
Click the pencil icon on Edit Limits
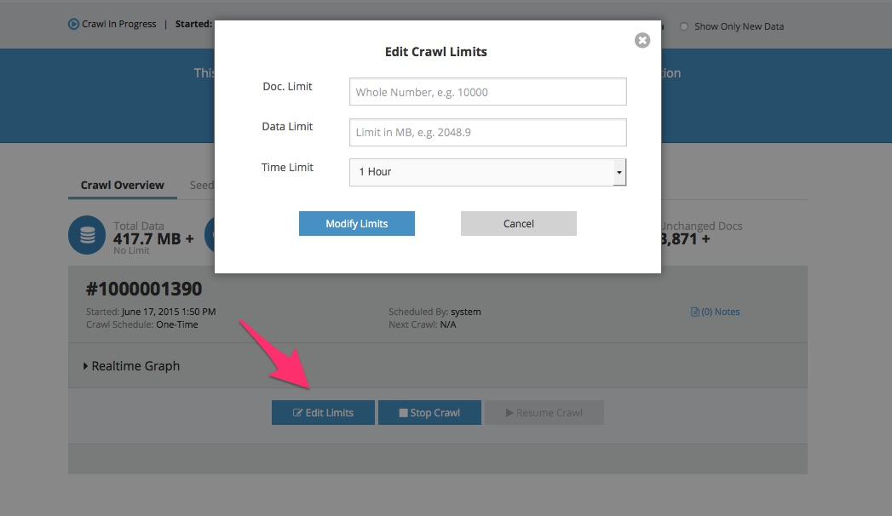click(x=297, y=413)
